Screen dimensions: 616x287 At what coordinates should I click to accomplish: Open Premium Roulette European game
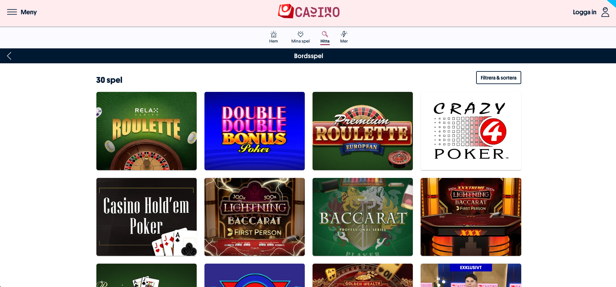click(363, 131)
